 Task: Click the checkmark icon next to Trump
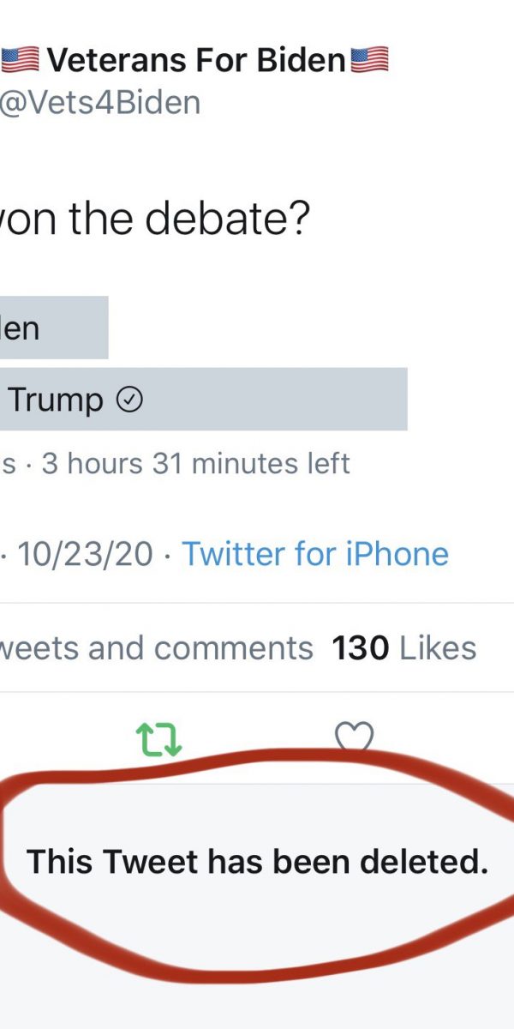coord(128,400)
